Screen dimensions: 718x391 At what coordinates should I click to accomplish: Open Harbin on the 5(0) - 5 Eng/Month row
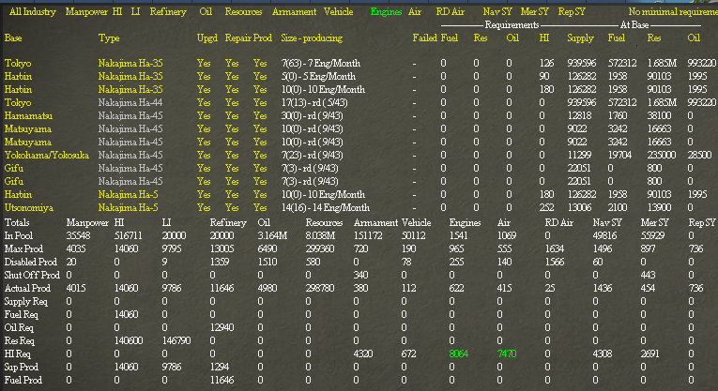coord(18,76)
